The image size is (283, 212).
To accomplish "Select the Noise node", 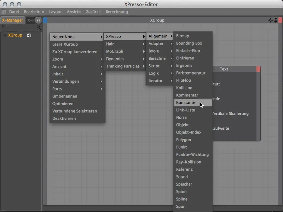I will tap(193, 117).
